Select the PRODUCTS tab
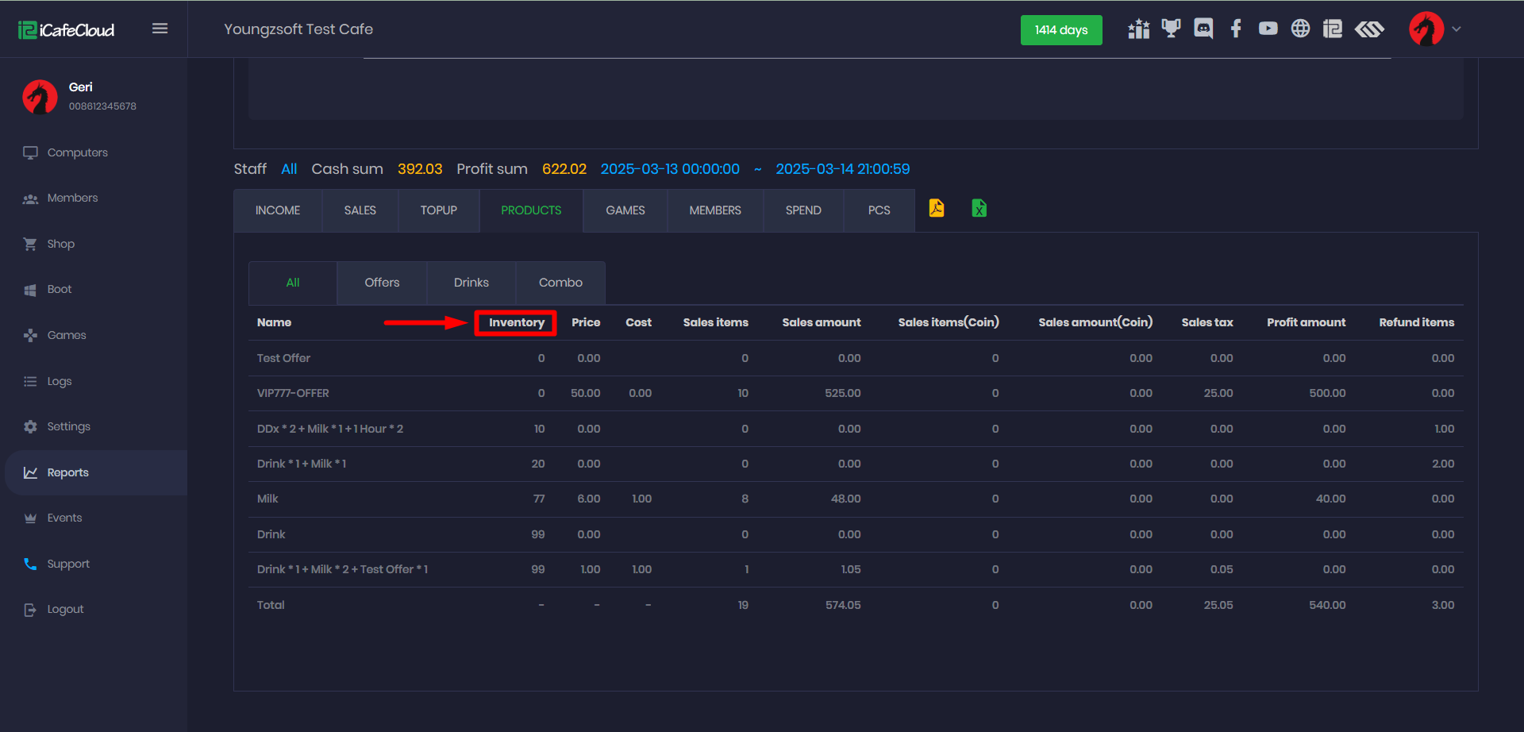The image size is (1524, 732). (x=531, y=210)
